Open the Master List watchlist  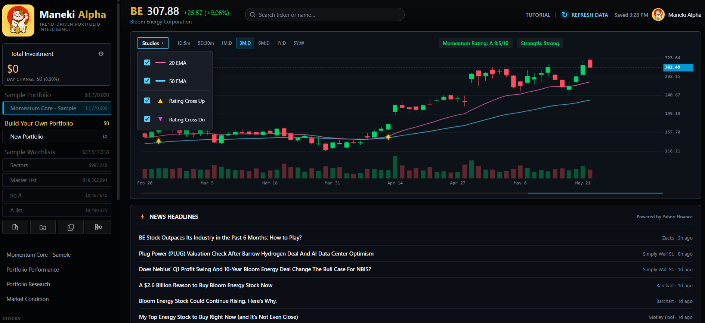57,180
